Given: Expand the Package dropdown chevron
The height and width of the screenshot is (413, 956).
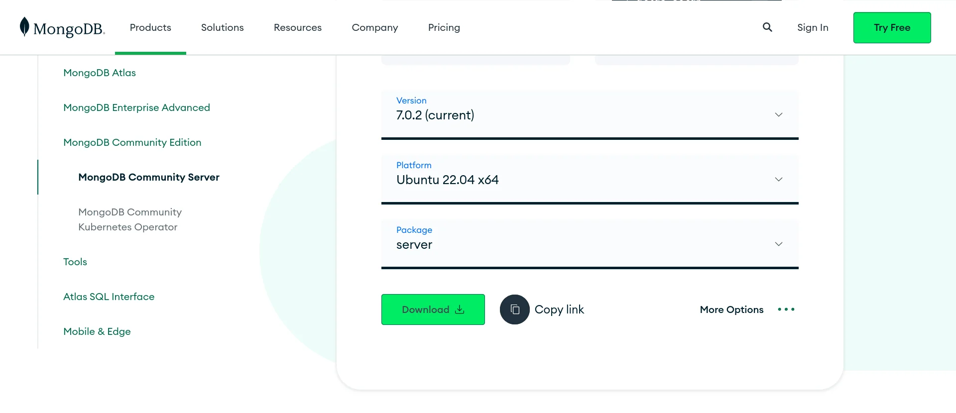Looking at the screenshot, I should tap(779, 244).
